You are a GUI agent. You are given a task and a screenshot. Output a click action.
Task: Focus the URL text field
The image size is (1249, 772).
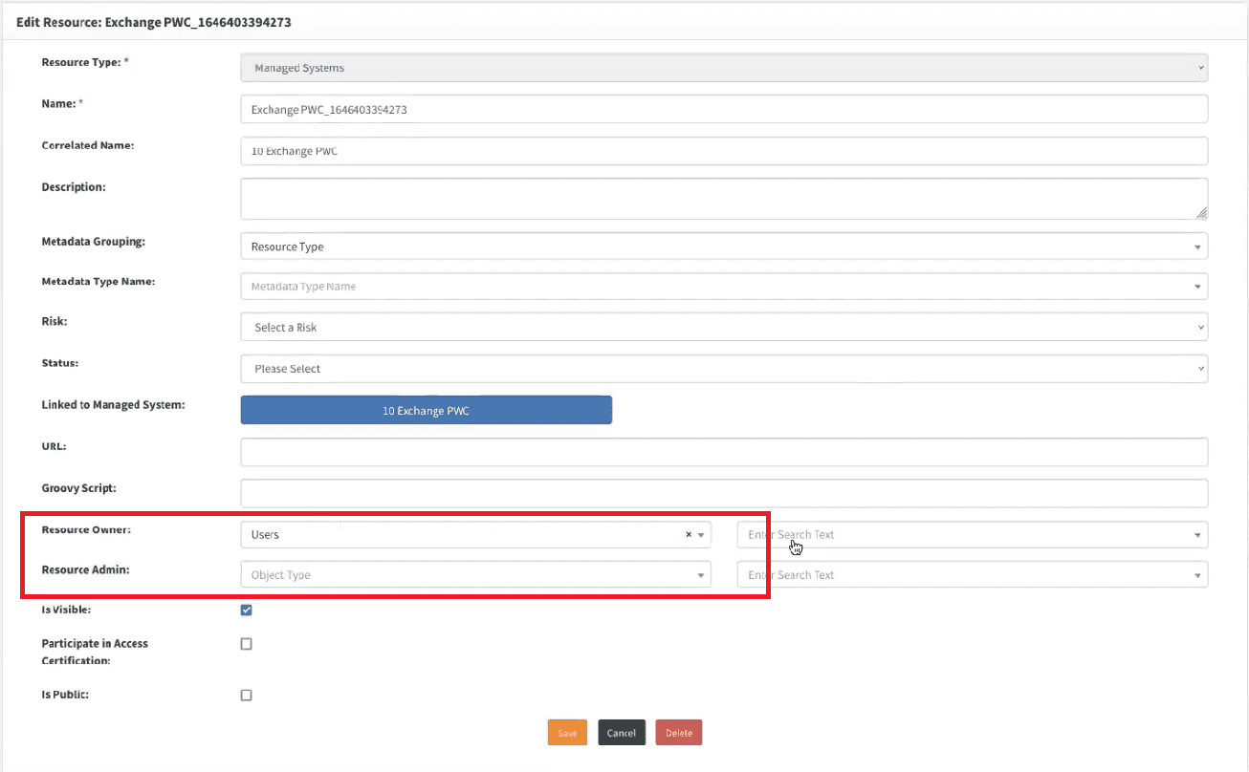click(723, 452)
